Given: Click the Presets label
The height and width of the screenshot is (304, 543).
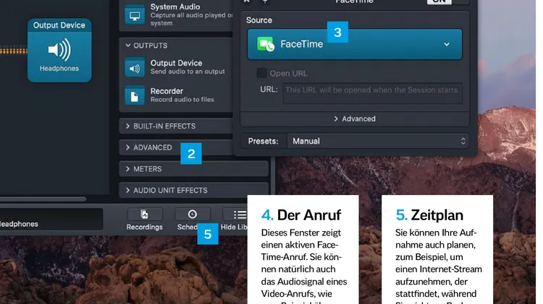Looking at the screenshot, I should [x=264, y=142].
